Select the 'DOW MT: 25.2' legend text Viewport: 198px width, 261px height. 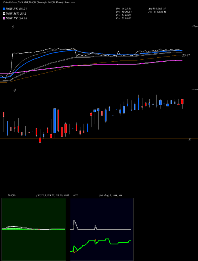[x=16, y=14]
